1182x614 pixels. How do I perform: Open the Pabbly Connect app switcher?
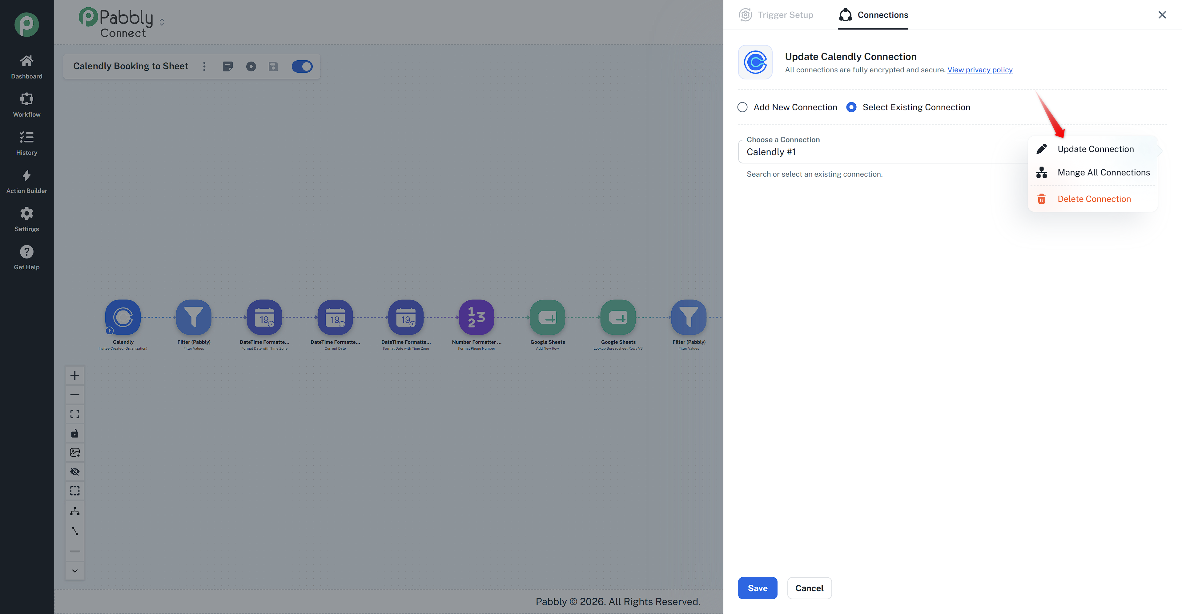162,22
